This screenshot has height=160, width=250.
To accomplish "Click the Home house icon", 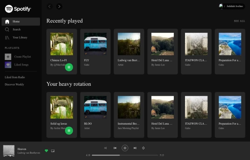I will click(7, 22).
